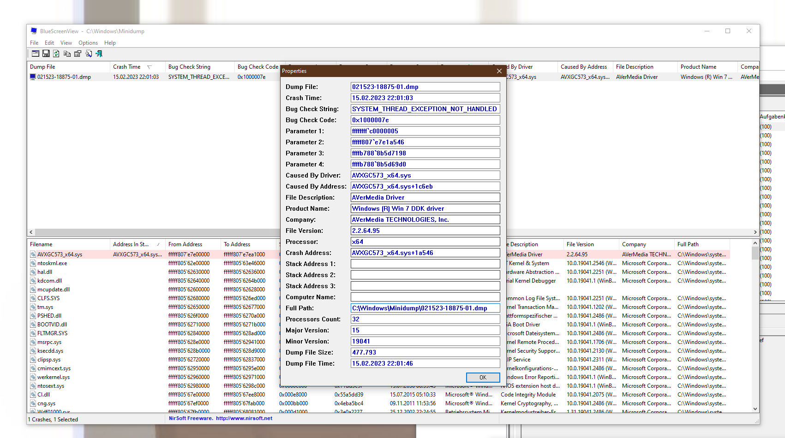This screenshot has width=785, height=438.
Task: Sort drivers by the Full Path header
Action: tap(702, 244)
